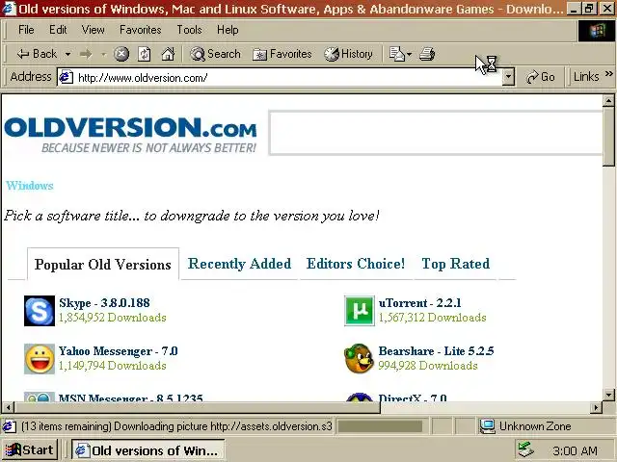Click the Yahoo Messenger smiley icon
The image size is (617, 462).
point(40,359)
